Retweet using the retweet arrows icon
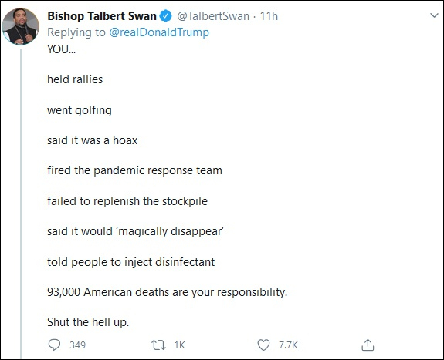The height and width of the screenshot is (360, 444). pos(158,345)
